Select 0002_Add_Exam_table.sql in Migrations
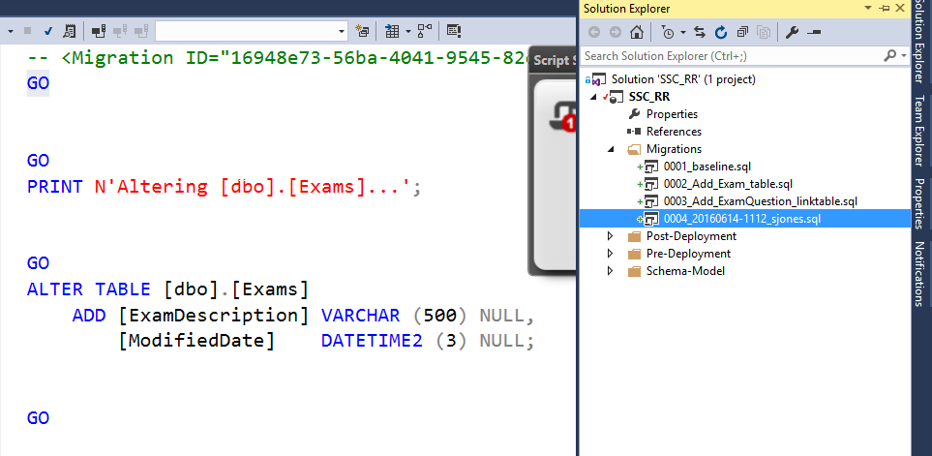 click(x=728, y=184)
